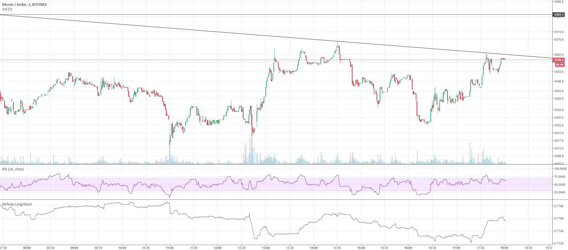Click the 4390.0 price axis label
The width and height of the screenshot is (568, 250).
pos(559,2)
